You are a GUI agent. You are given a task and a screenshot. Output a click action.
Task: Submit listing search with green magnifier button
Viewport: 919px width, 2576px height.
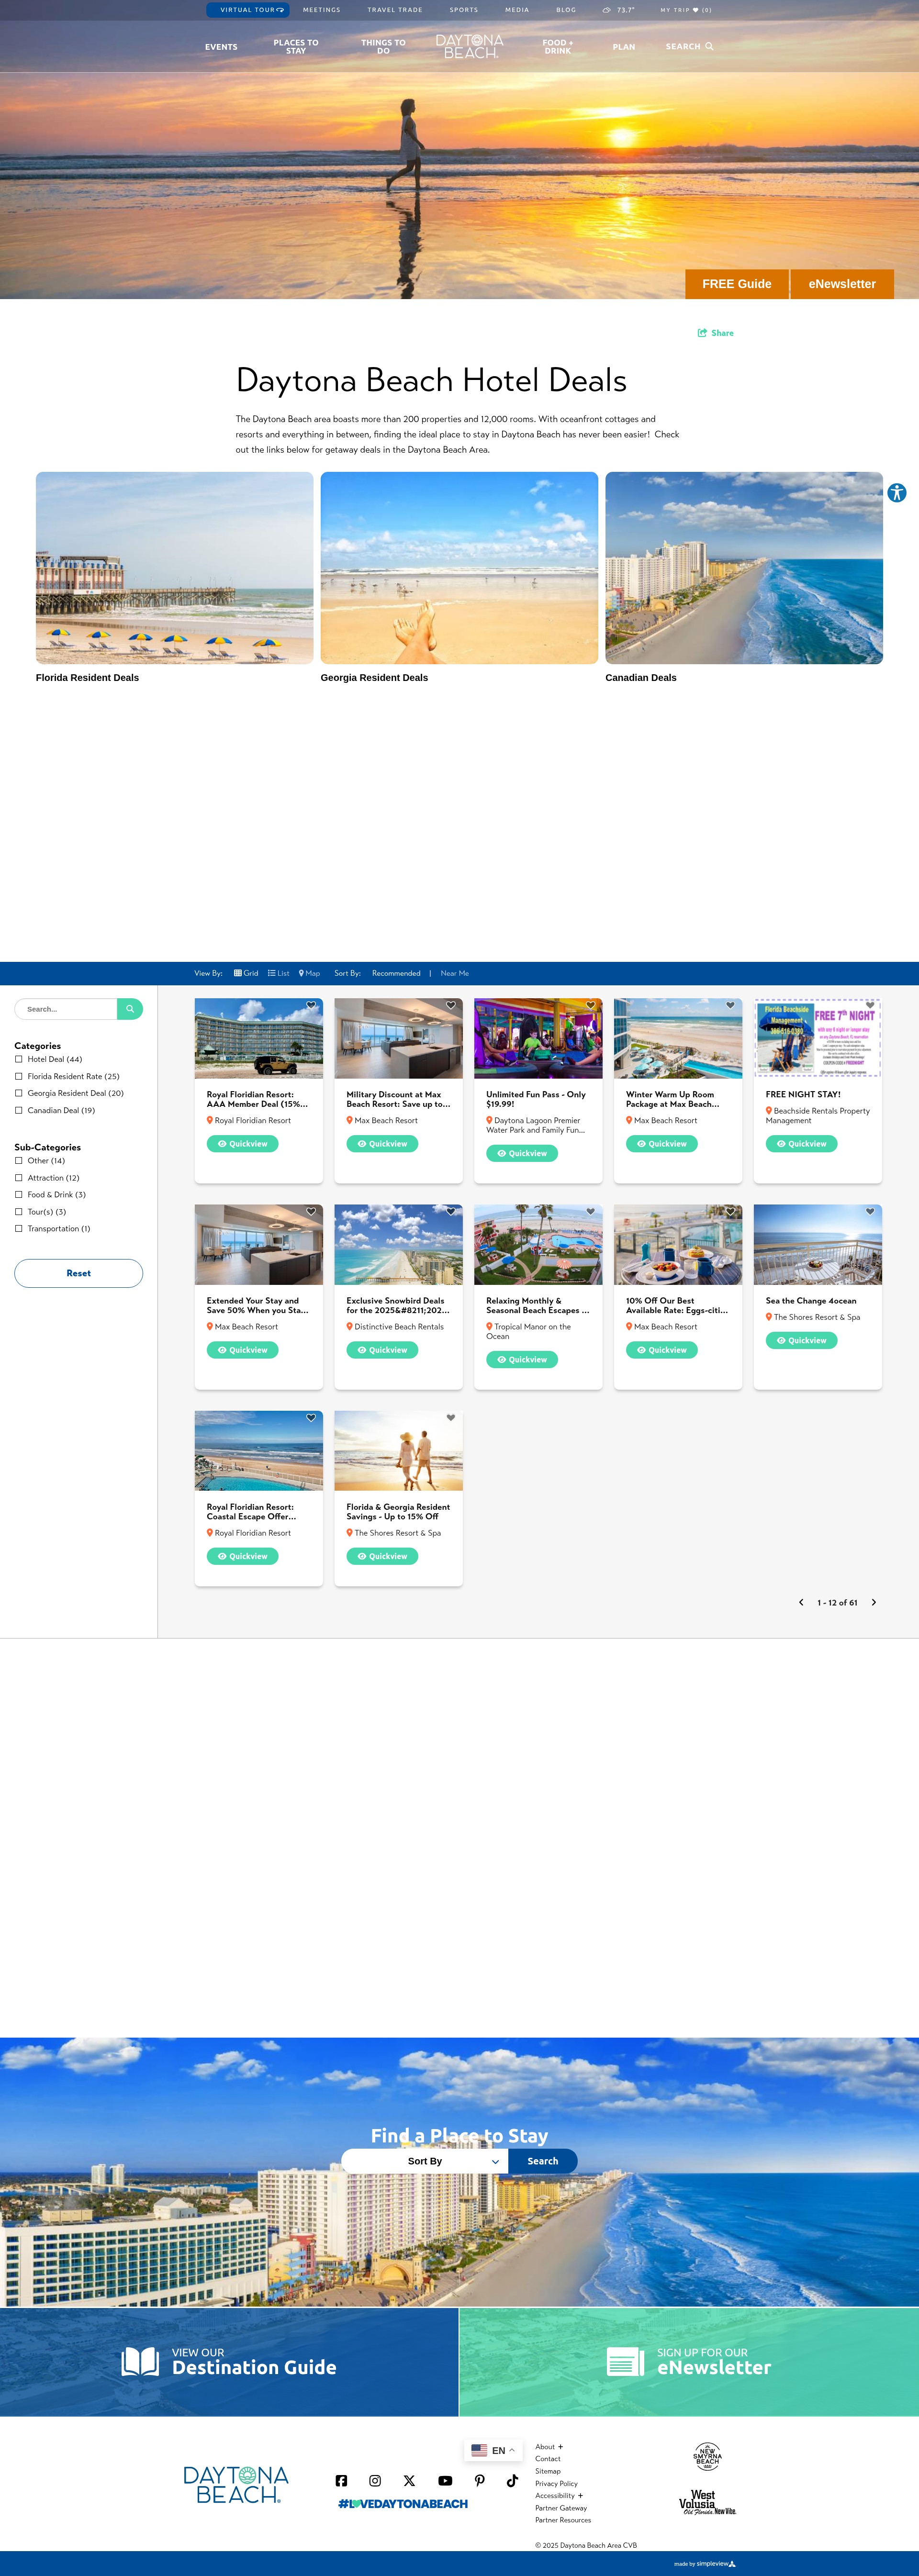130,1009
